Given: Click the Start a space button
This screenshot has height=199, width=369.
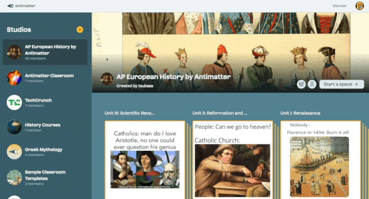Looking at the screenshot, I should pyautogui.click(x=341, y=84).
